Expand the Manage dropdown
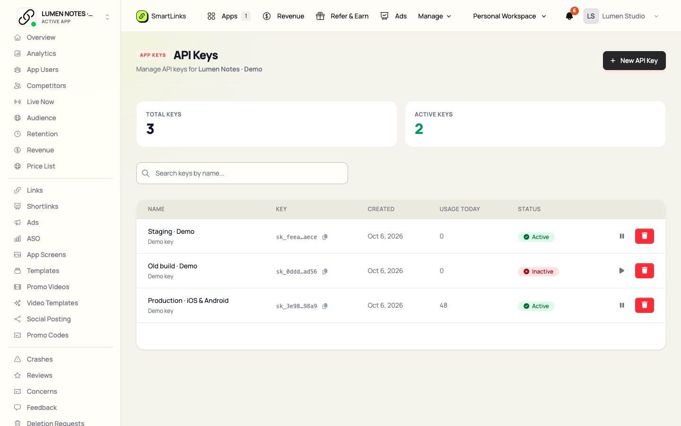Image resolution: width=681 pixels, height=426 pixels. tap(435, 16)
